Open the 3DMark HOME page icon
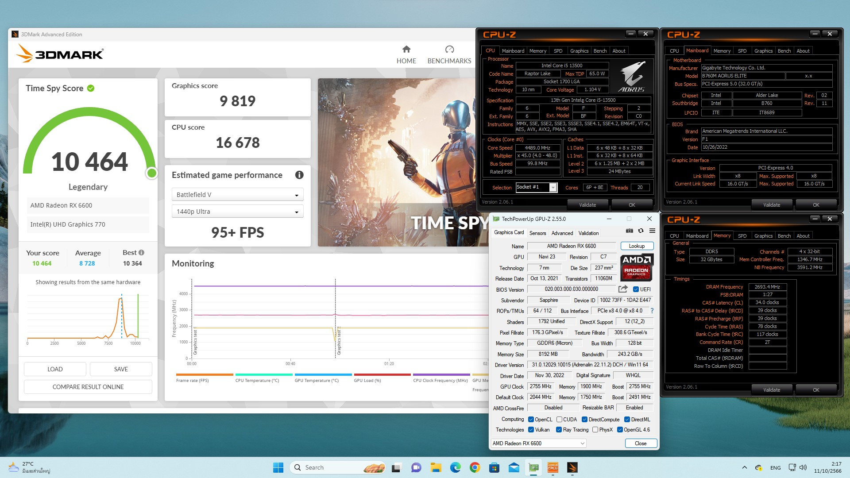This screenshot has width=850, height=478. [x=406, y=49]
